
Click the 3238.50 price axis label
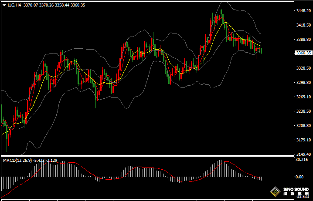303,111
